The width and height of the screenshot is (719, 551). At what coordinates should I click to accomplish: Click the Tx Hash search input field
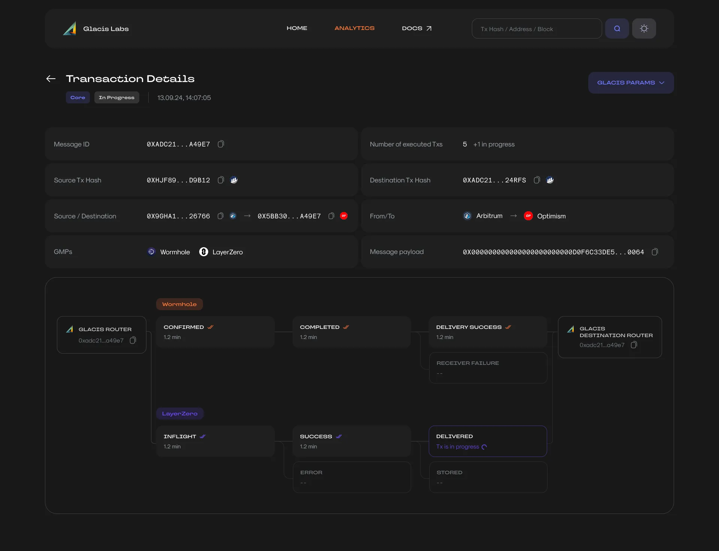[536, 28]
